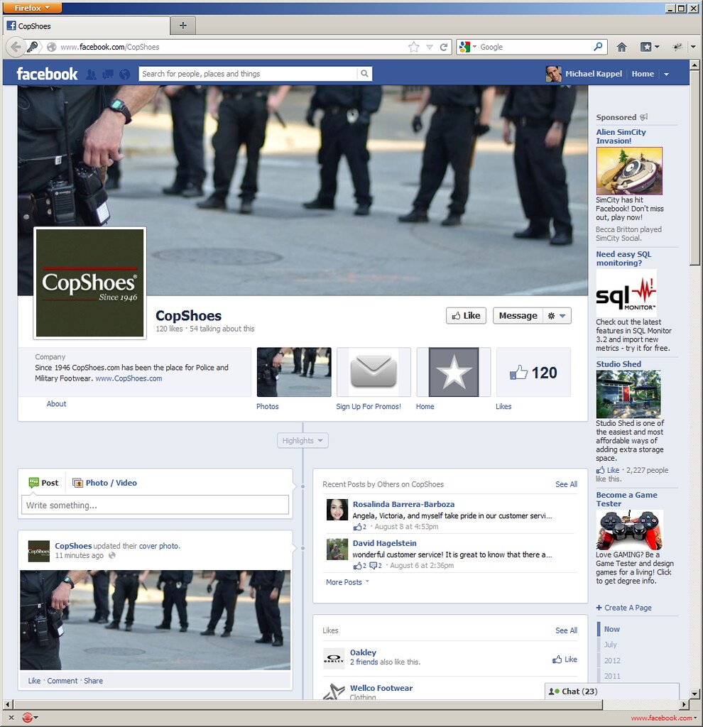Viewport: 703px width, 727px height.
Task: Reload the page with refresh icon
Action: pos(444,47)
